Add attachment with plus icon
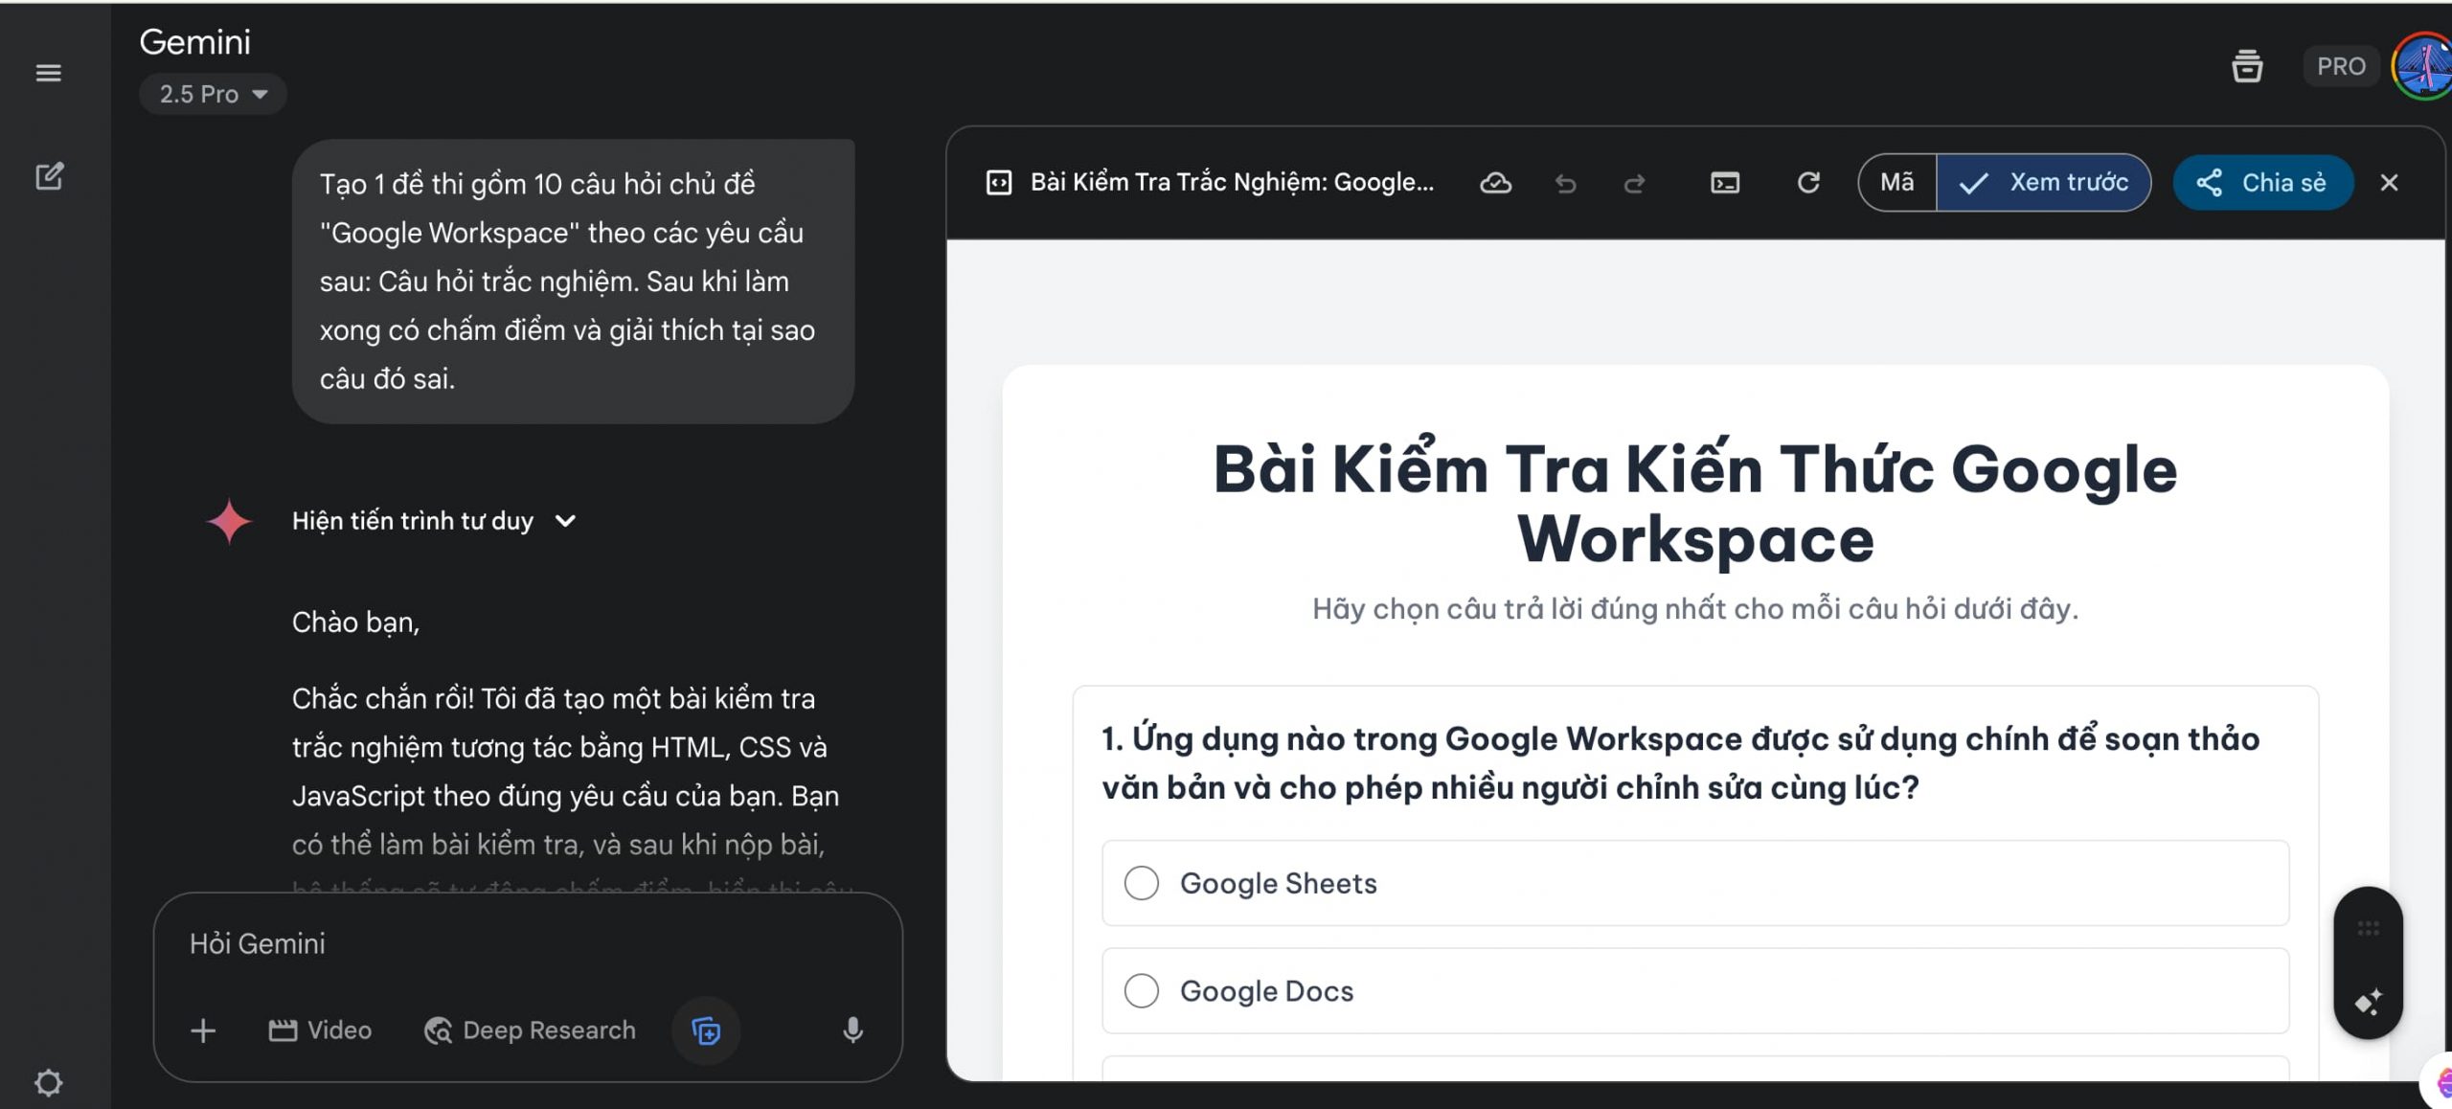2452x1109 pixels. tap(203, 1030)
